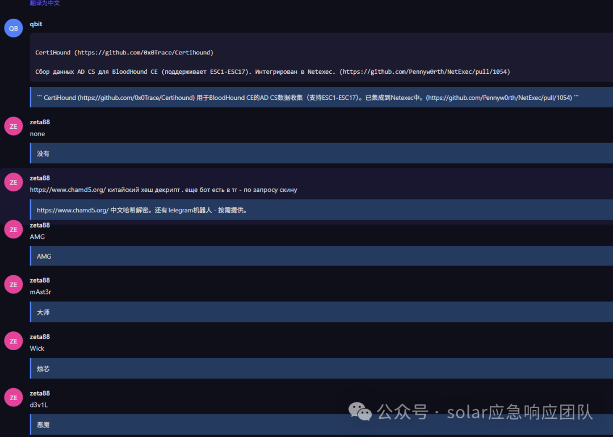Select the translation block "大师"
The image size is (613, 437).
pyautogui.click(x=321, y=312)
